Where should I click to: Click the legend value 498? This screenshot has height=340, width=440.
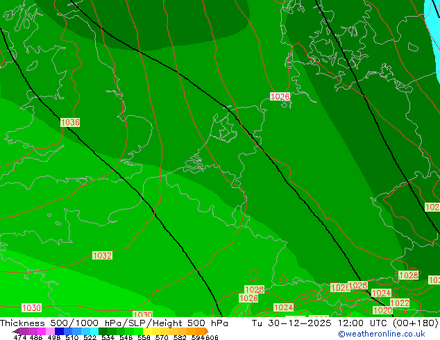tap(54, 337)
